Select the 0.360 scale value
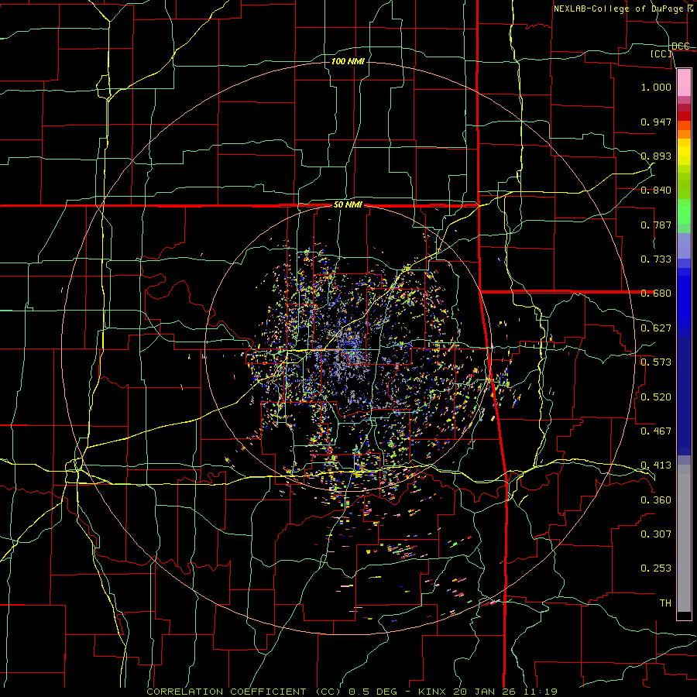697x697 pixels. point(656,500)
